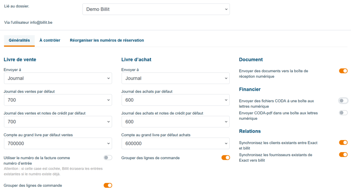
Task: Switch to the Généralités tab
Action: (19, 40)
